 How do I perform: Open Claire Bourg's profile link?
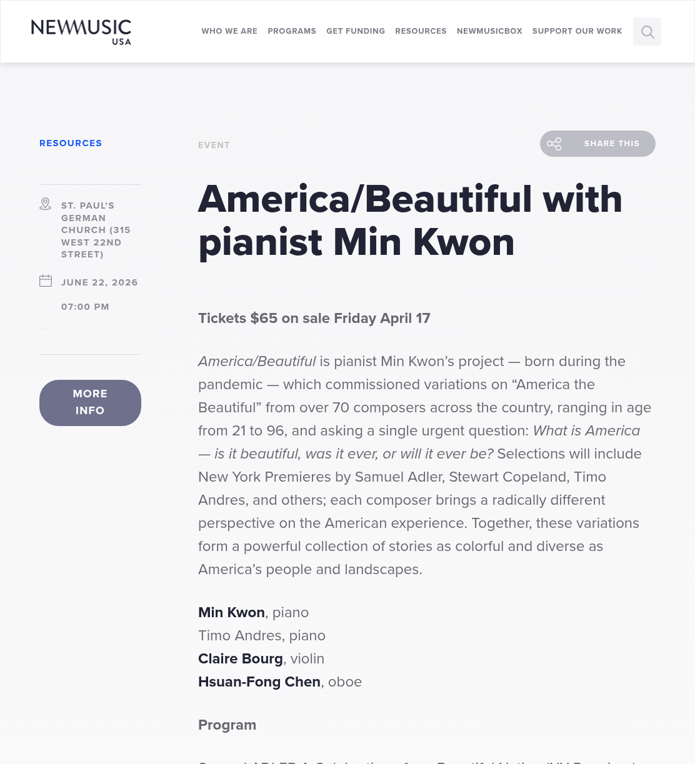(x=241, y=658)
